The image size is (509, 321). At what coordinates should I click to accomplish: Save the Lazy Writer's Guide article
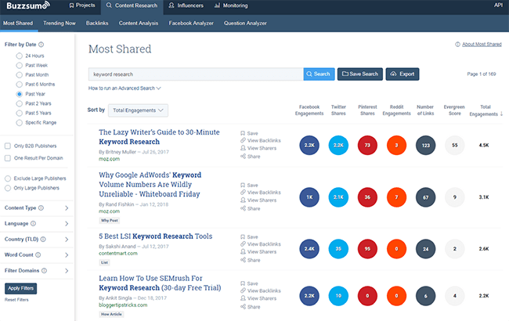249,133
